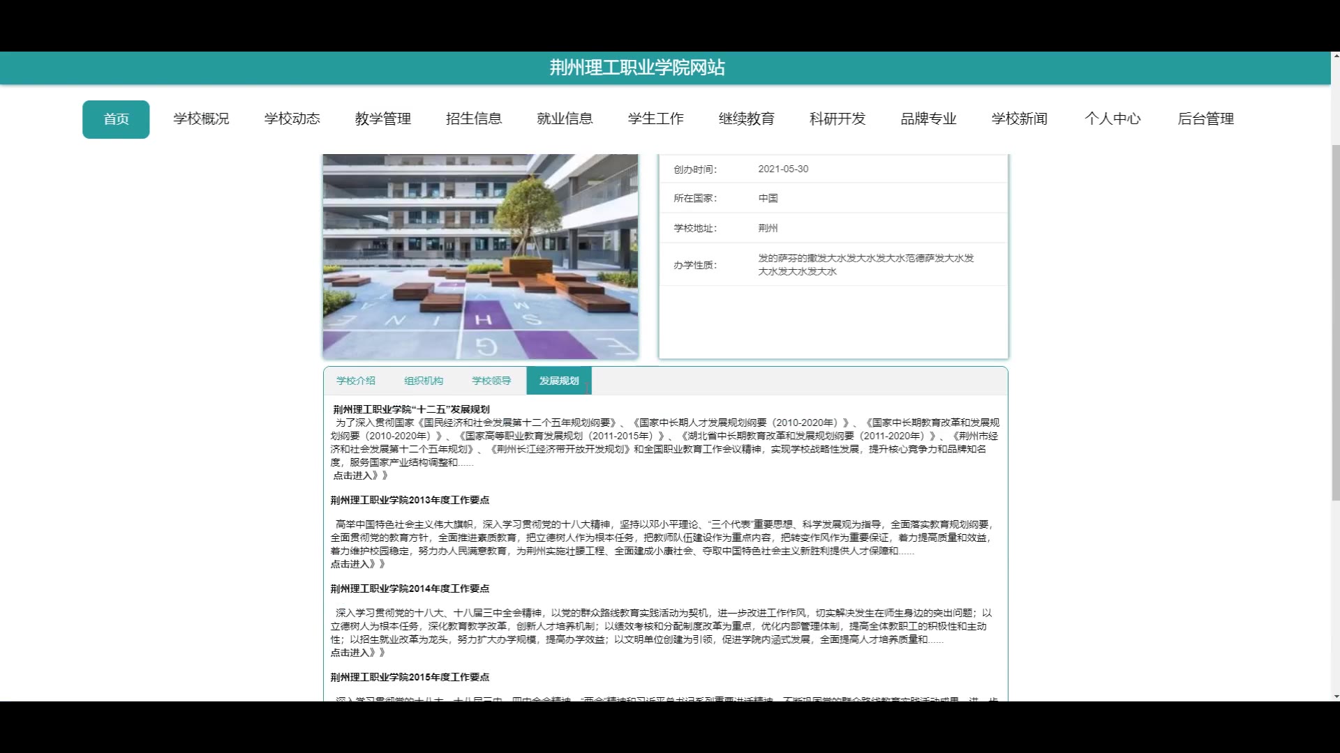
Task: Select the founding date 2021-05-30 value
Action: tap(783, 169)
